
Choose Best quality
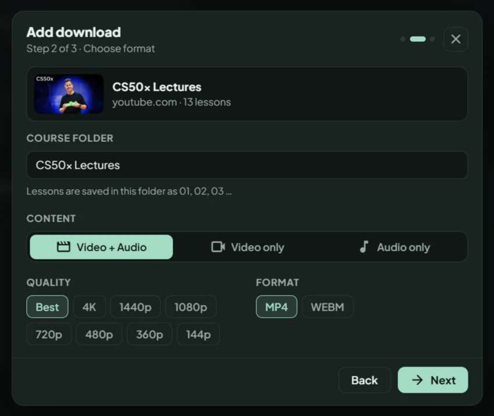47,307
